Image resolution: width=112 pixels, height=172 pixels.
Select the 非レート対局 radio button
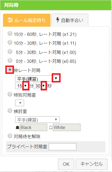pos(10,70)
